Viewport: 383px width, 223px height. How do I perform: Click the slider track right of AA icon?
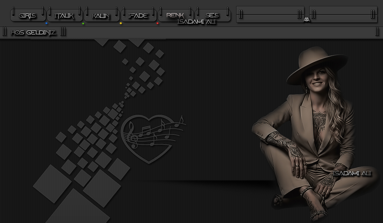coord(343,14)
